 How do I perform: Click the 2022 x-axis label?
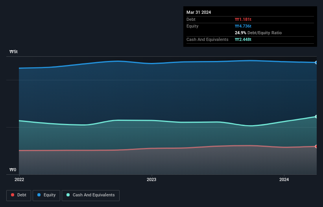point(19,179)
